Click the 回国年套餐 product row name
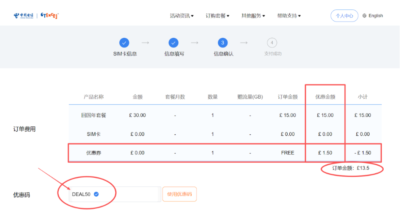409x211 pixels. click(x=94, y=115)
